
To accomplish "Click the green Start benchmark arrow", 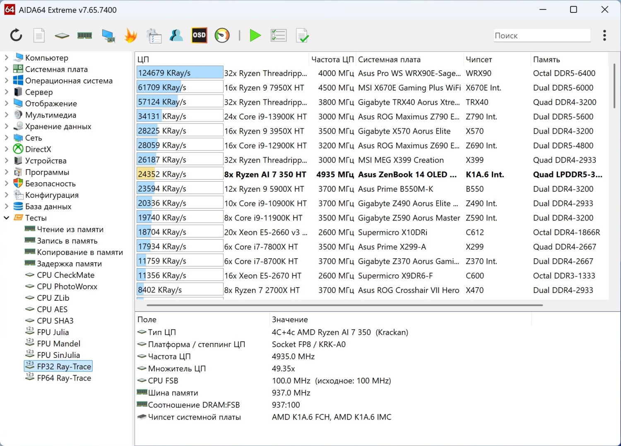I will (x=255, y=36).
